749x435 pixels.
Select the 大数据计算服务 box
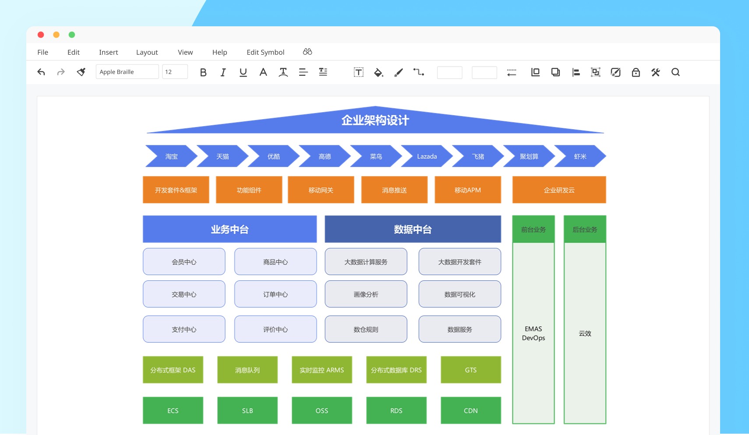[366, 262]
